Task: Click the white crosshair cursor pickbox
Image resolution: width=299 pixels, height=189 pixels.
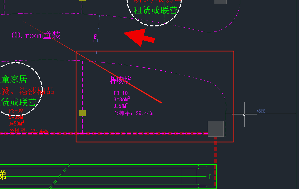Action: [x=244, y=115]
